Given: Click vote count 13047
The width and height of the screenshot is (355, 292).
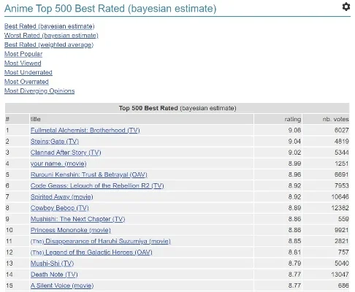Looking at the screenshot, I should pos(340,274).
